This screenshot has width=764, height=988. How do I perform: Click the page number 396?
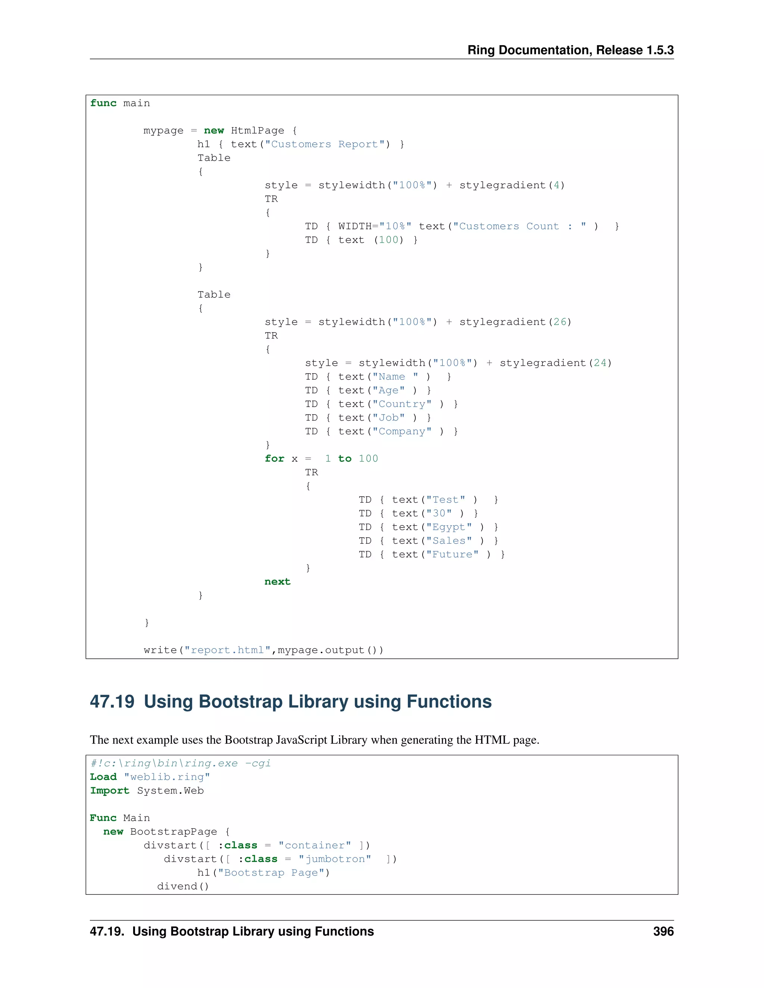coord(663,931)
